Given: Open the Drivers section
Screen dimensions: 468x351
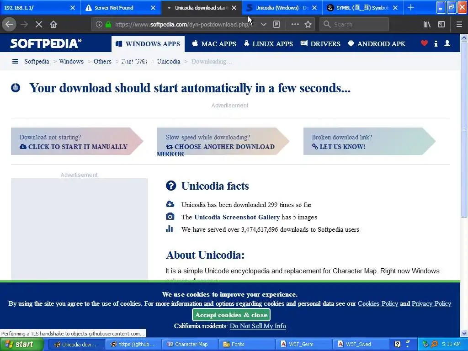Looking at the screenshot, I should (320, 43).
